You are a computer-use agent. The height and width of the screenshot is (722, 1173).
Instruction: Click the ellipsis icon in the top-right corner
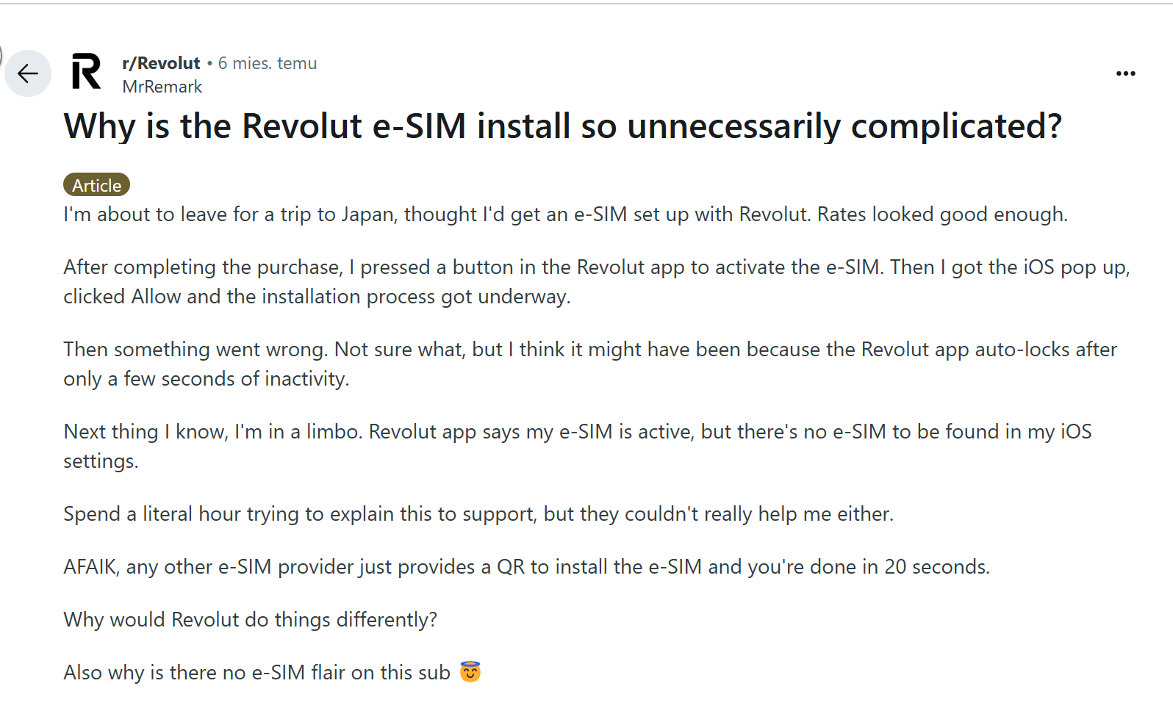point(1125,73)
